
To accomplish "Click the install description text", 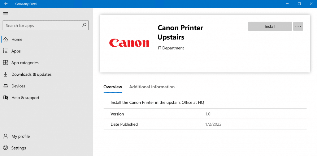I will pyautogui.click(x=157, y=103).
